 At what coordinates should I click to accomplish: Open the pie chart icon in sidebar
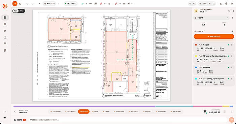pyautogui.click(x=5, y=37)
